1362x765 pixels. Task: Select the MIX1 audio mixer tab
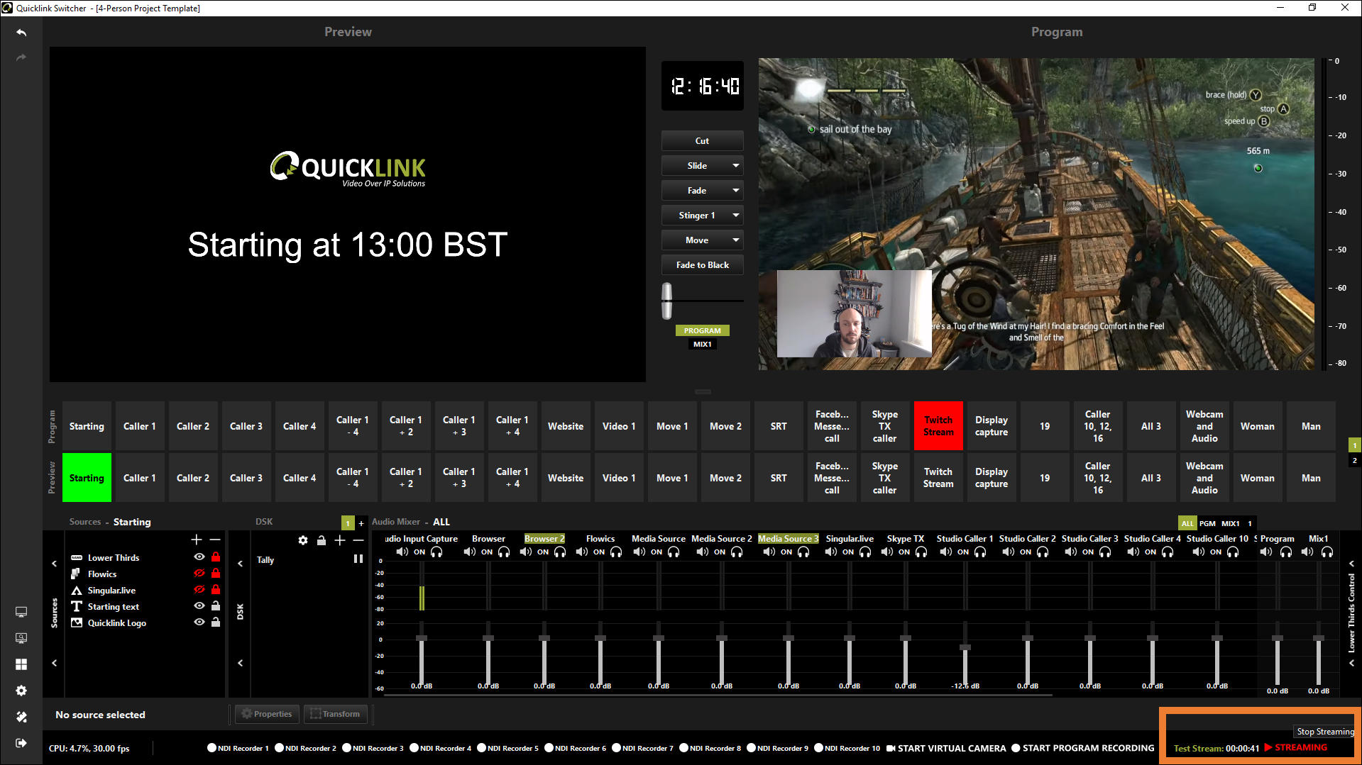click(1230, 523)
